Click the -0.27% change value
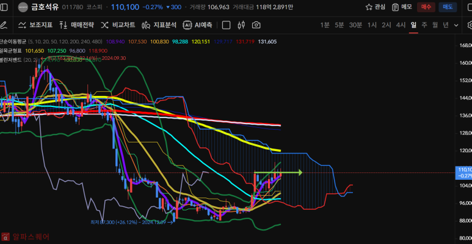472x244 pixels. tap(153, 7)
